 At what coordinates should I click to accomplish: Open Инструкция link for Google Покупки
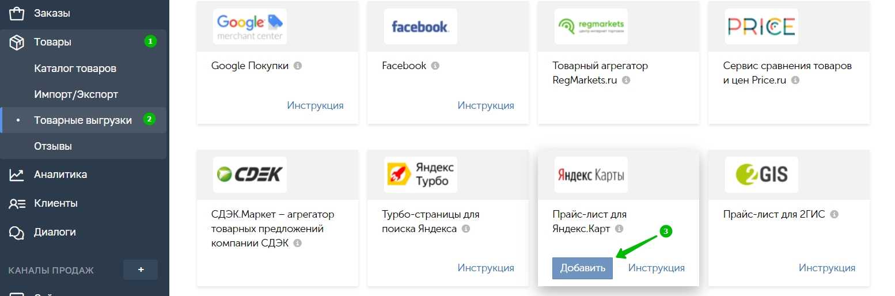pyautogui.click(x=315, y=105)
